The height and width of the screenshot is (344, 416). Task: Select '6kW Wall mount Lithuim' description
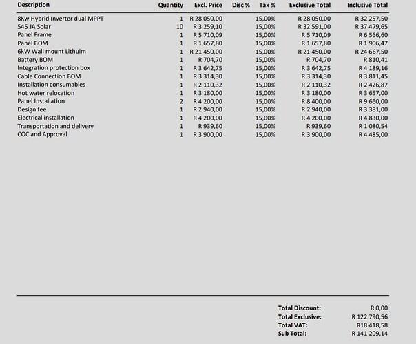point(52,51)
